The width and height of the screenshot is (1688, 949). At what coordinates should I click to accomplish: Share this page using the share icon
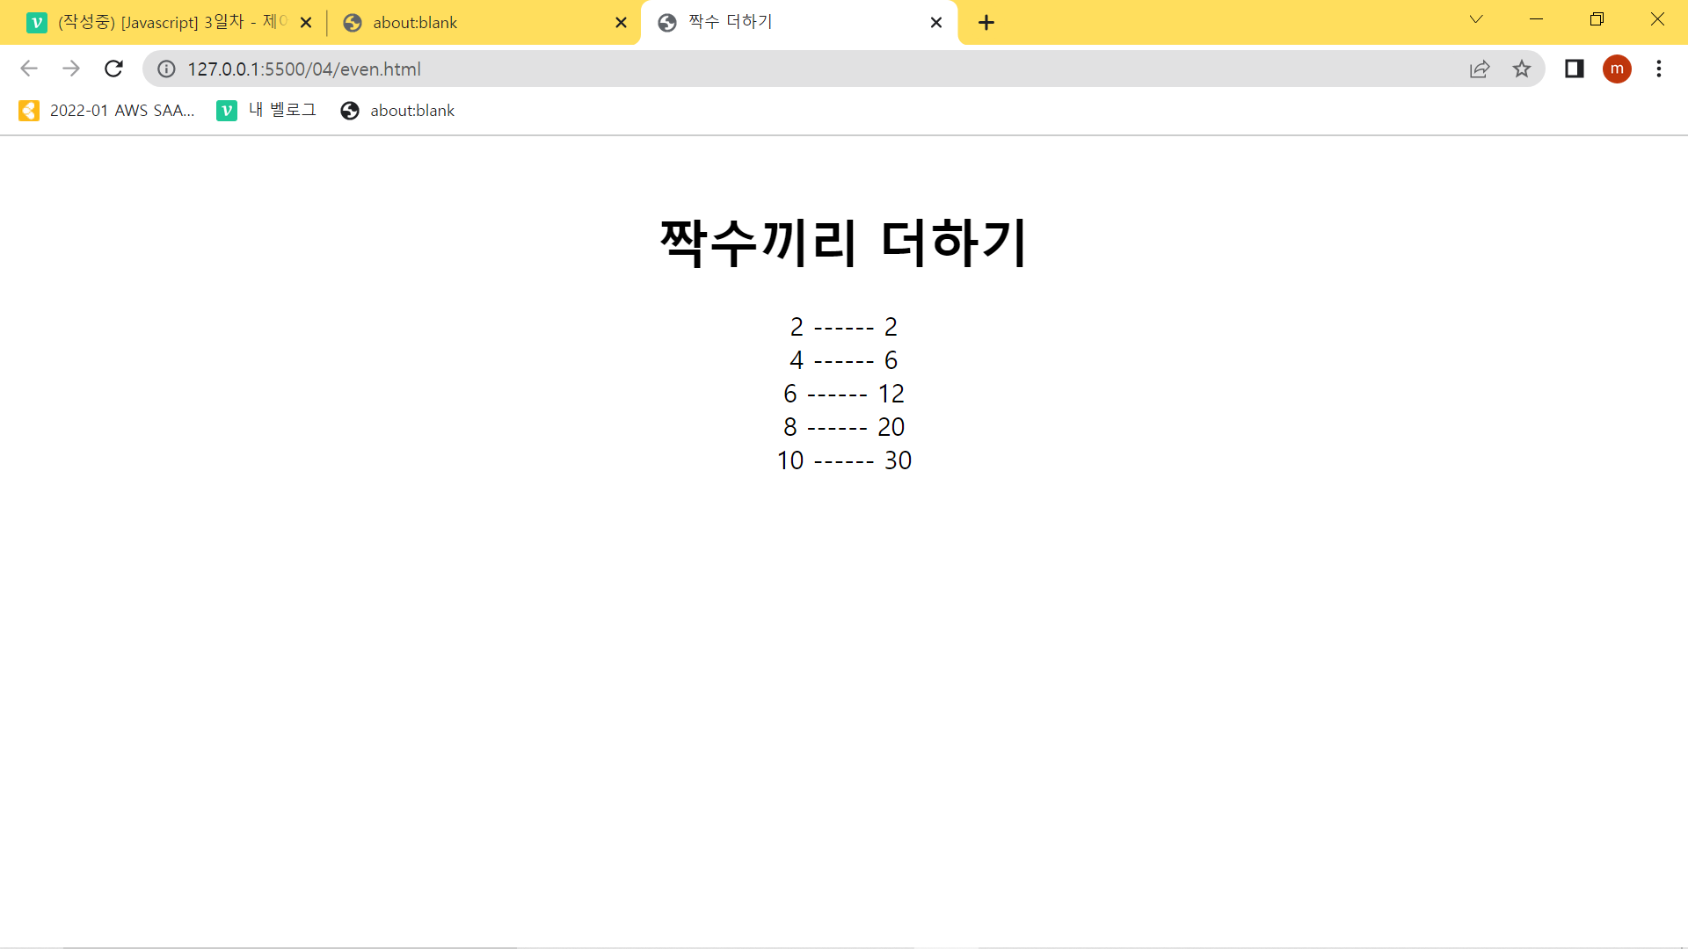[1480, 69]
